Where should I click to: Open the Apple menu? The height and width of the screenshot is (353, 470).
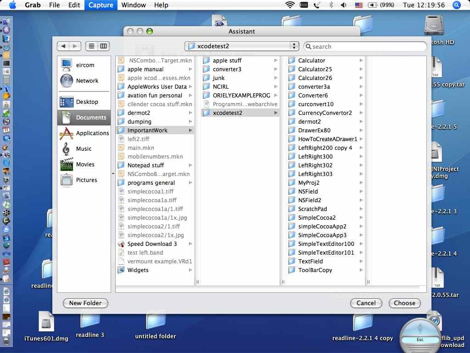(x=12, y=5)
